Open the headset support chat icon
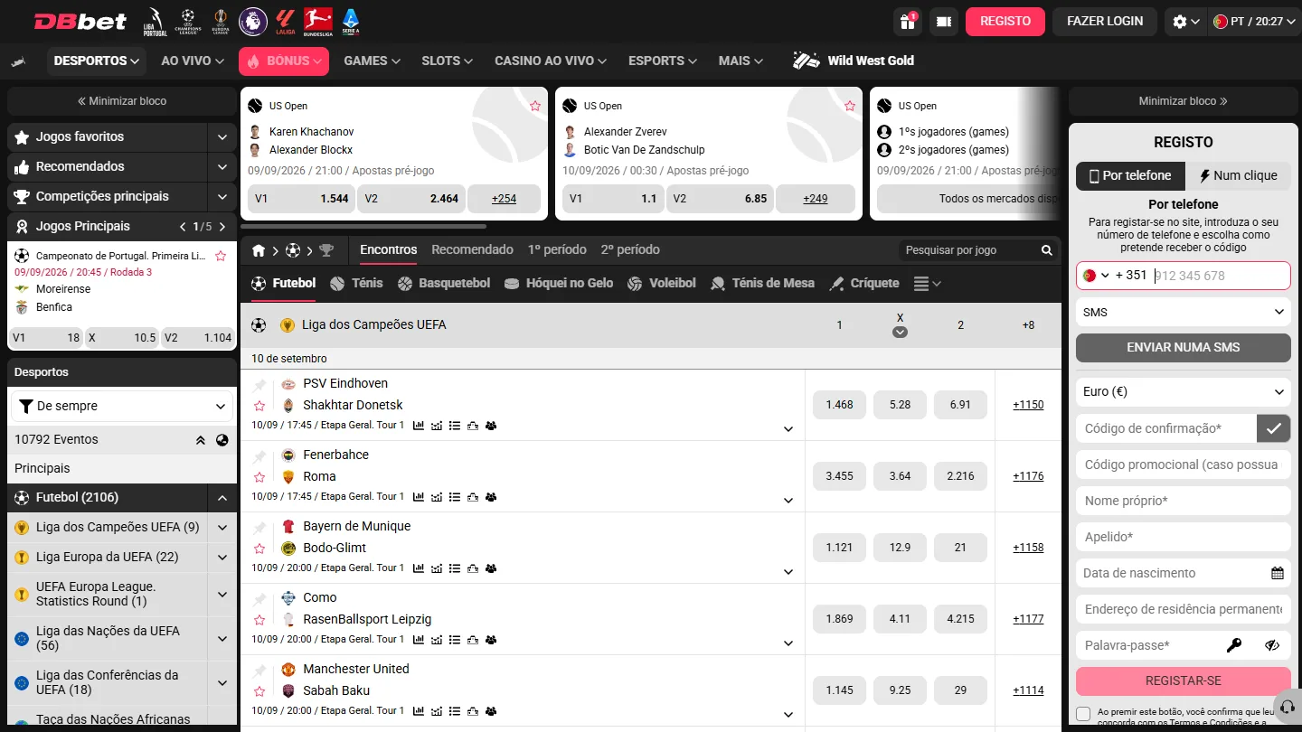The width and height of the screenshot is (1302, 732). point(1288,707)
